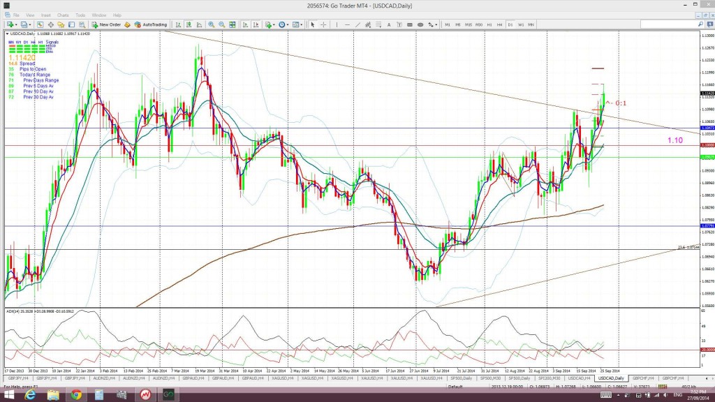
Task: Switch to the M1 timeframe
Action: [x=448, y=24]
